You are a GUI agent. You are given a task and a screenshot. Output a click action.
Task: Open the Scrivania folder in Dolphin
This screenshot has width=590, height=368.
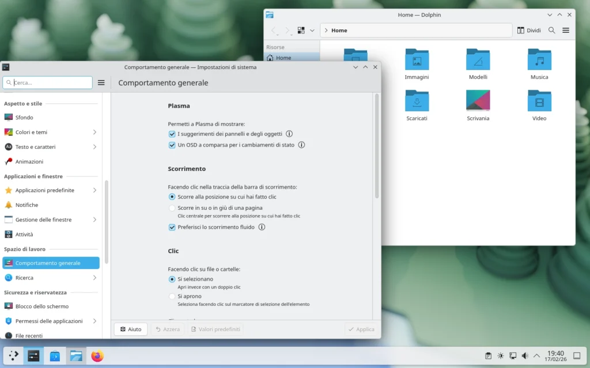tap(478, 101)
